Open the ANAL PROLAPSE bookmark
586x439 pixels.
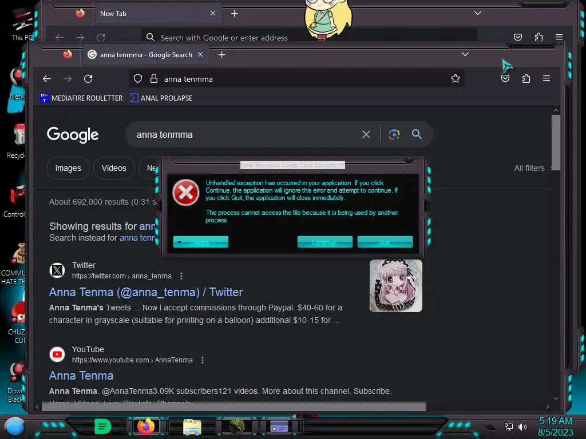tap(161, 98)
